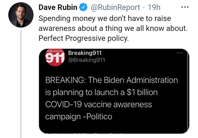Click the "COVID-19 vaccine awareness" line

[x=98, y=104]
